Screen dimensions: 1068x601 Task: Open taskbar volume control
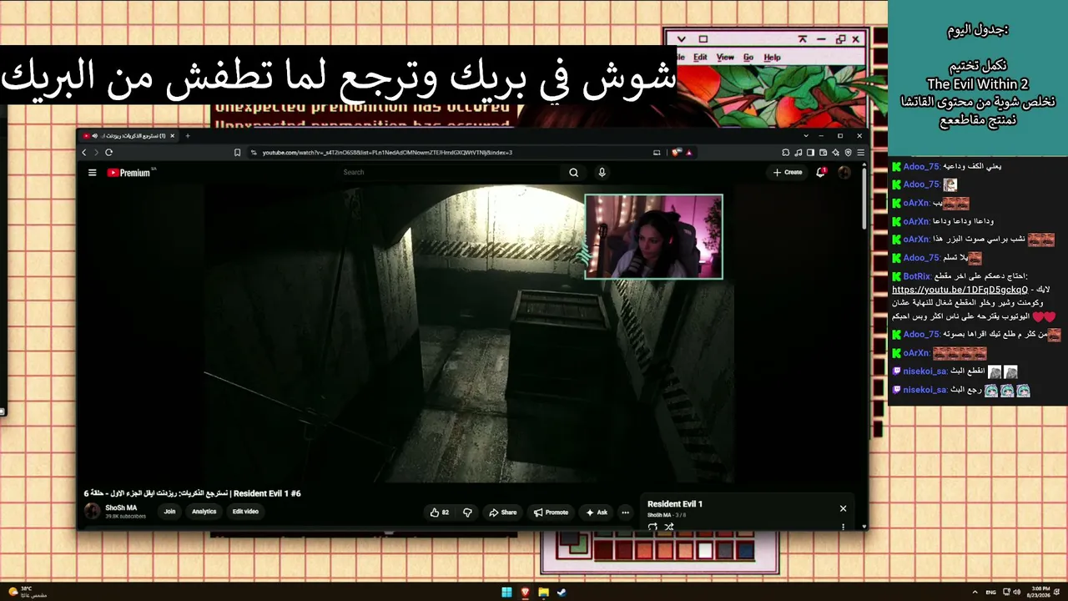(x=1016, y=592)
